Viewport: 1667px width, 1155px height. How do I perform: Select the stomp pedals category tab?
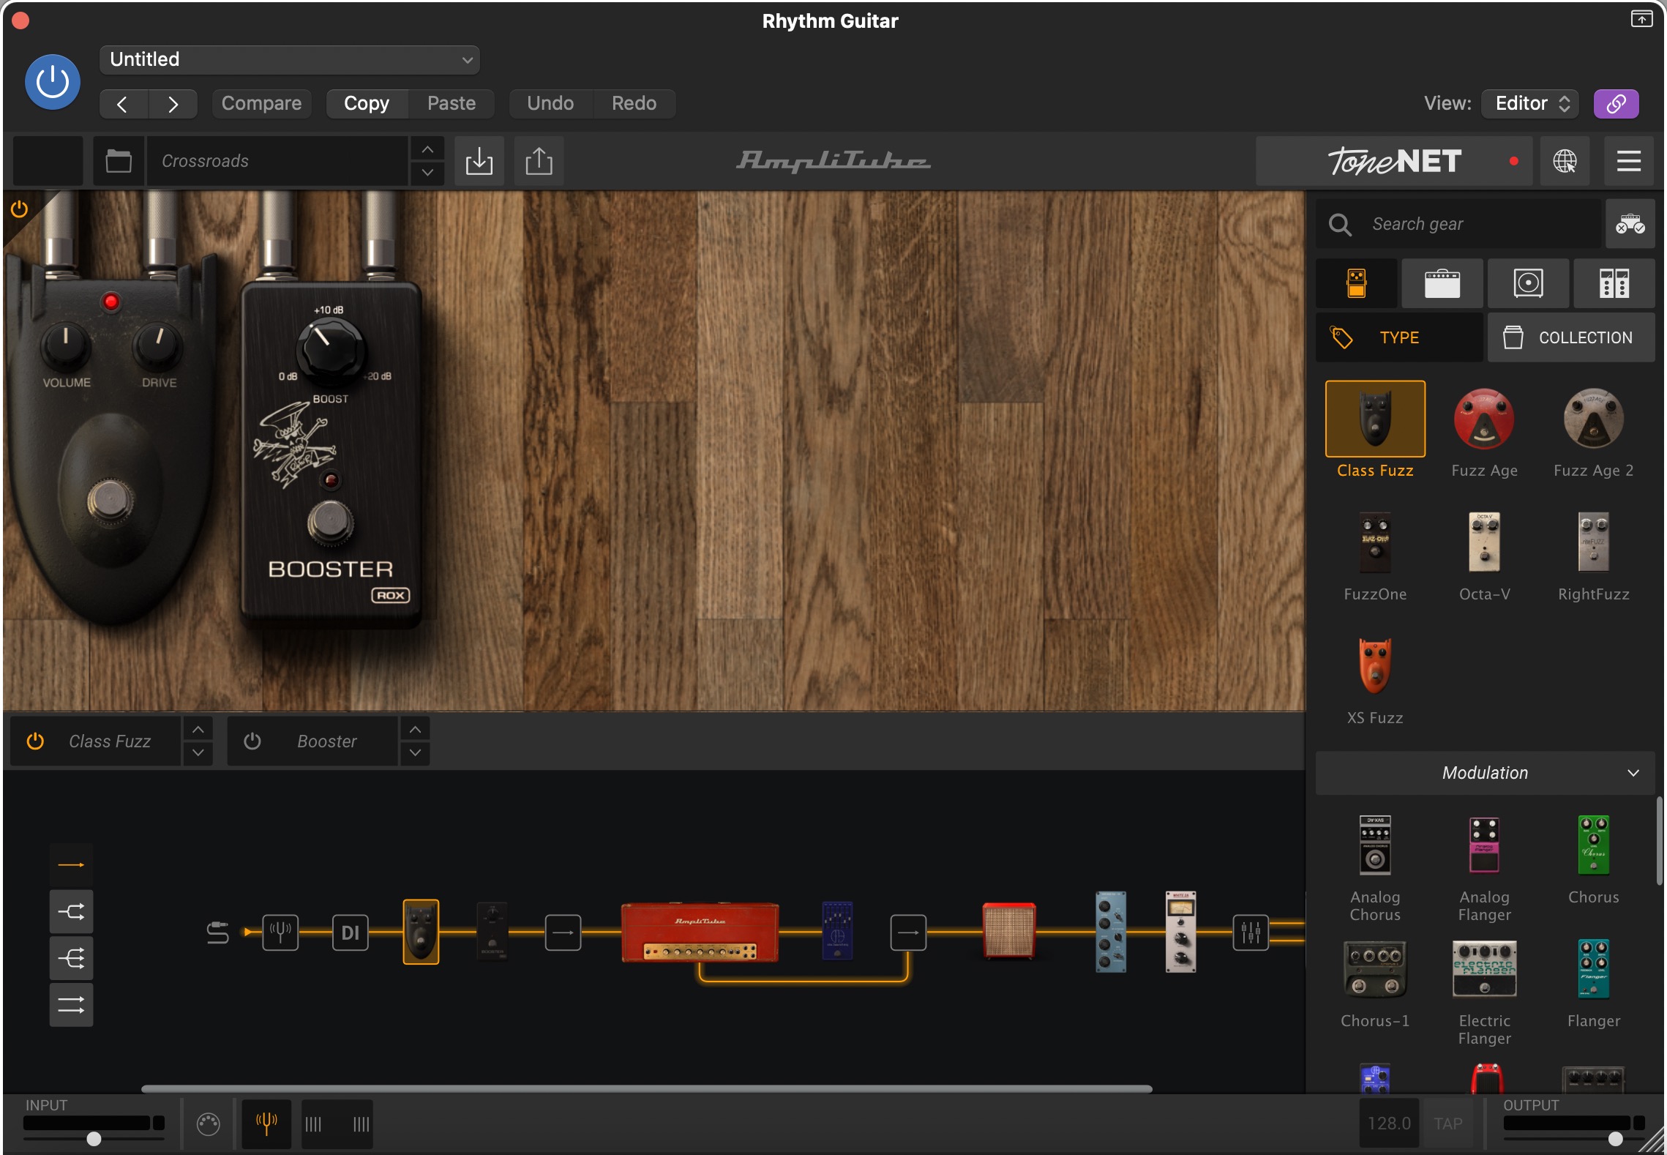click(1356, 283)
